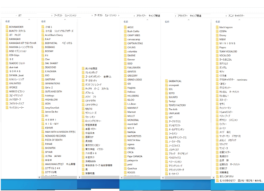This screenshot has height=191, width=264.
Task: Click the iKON folder icon
Action: [43, 104]
